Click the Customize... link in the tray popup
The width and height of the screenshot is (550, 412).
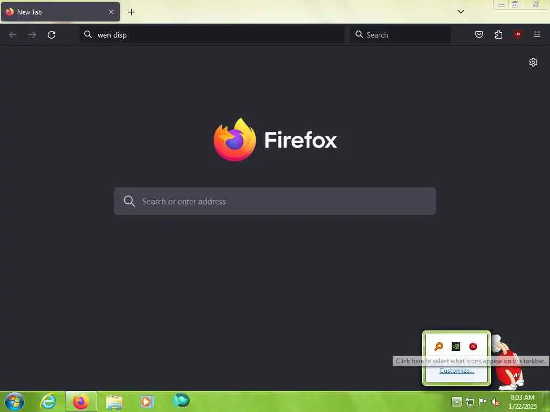(x=457, y=371)
